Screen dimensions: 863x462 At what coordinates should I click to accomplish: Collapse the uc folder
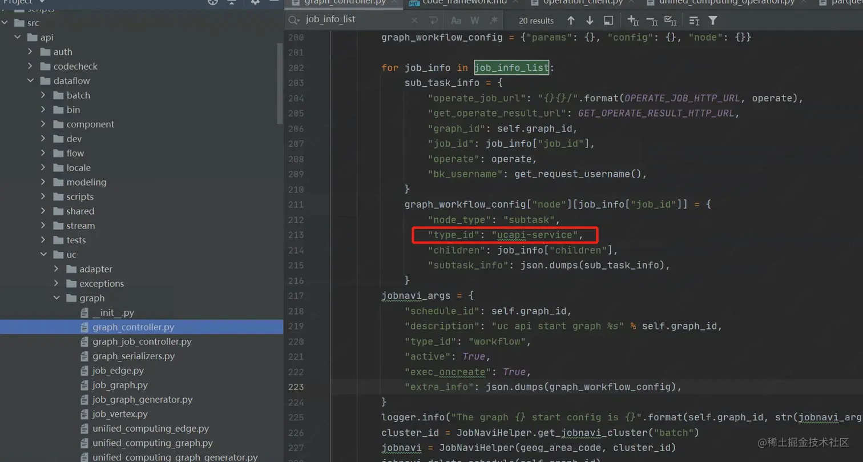(x=43, y=255)
